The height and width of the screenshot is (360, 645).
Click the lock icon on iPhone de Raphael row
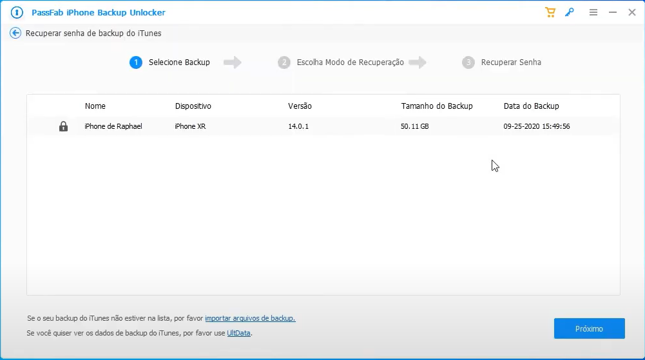(x=63, y=126)
